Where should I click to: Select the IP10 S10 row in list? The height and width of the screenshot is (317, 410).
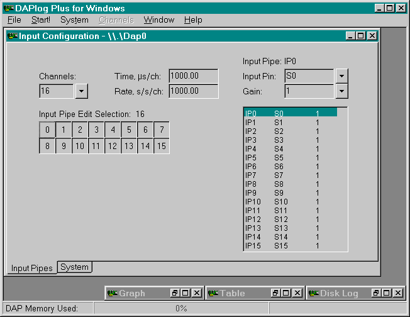tap(291, 202)
